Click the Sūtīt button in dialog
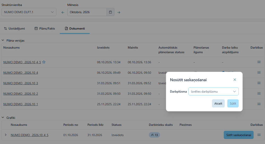Screen dimensions: 265x144 233,103
